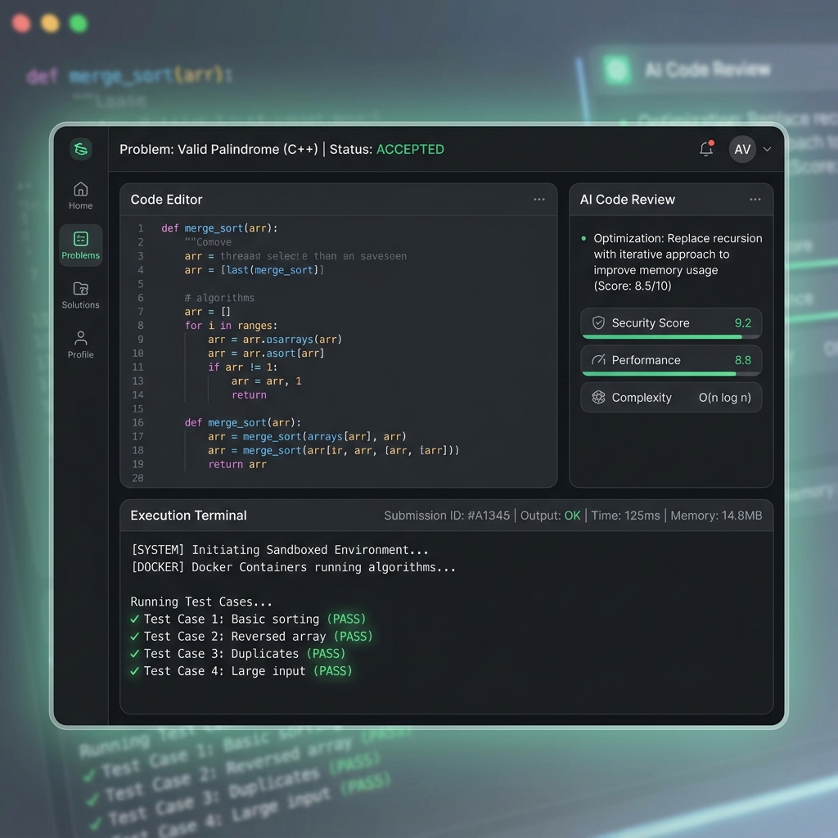The image size is (838, 838).
Task: Click the green app logo icon
Action: (81, 149)
